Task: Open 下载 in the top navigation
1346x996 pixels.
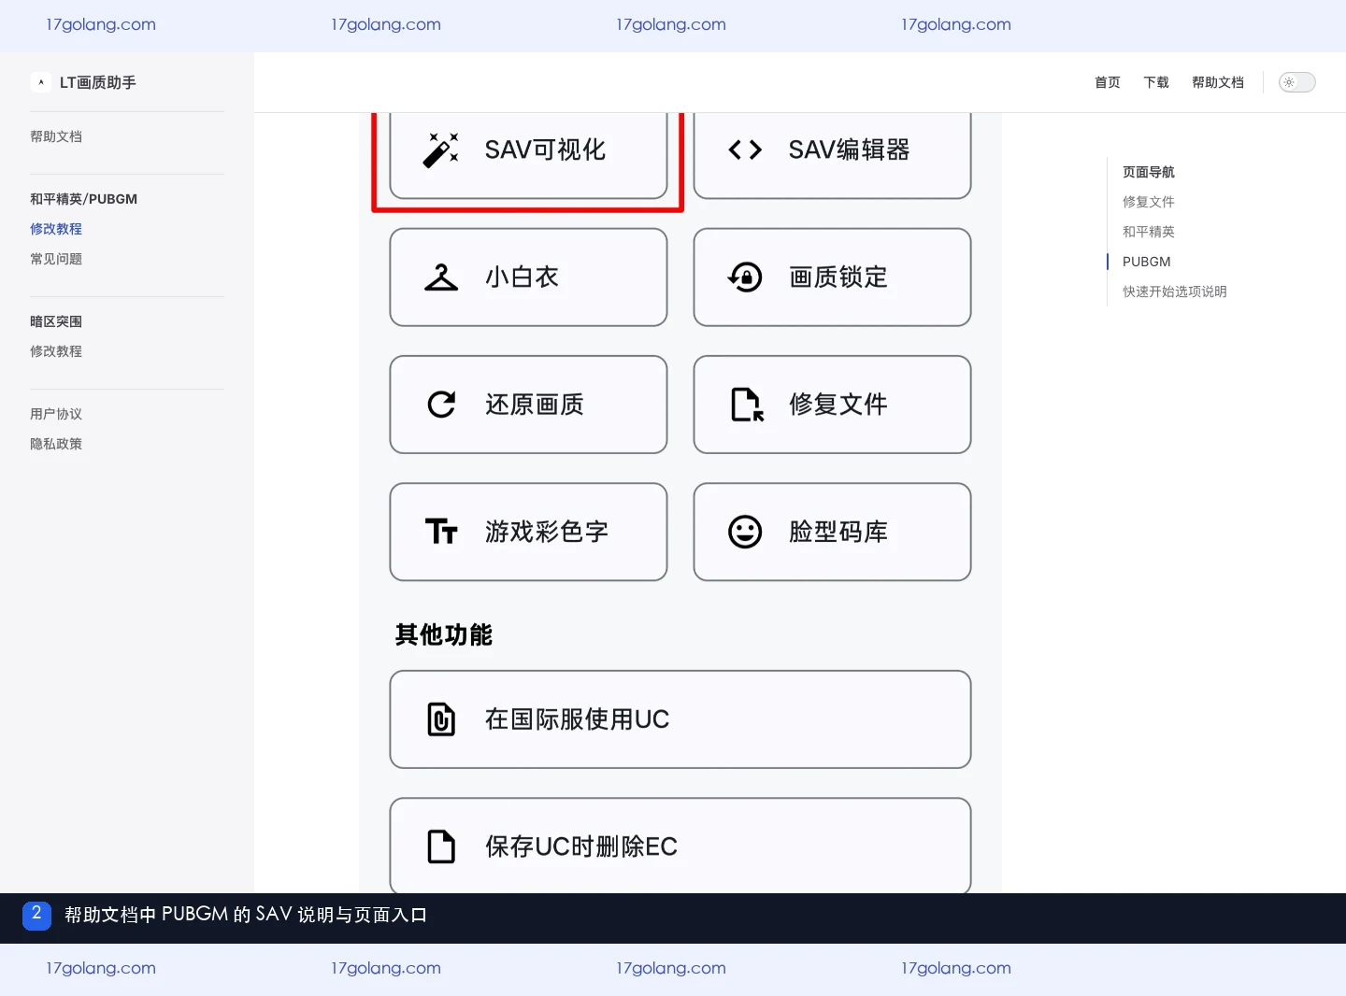Action: coord(1156,82)
